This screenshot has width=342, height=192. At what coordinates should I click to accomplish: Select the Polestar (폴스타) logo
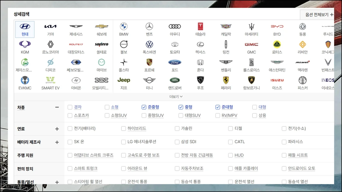click(x=124, y=62)
